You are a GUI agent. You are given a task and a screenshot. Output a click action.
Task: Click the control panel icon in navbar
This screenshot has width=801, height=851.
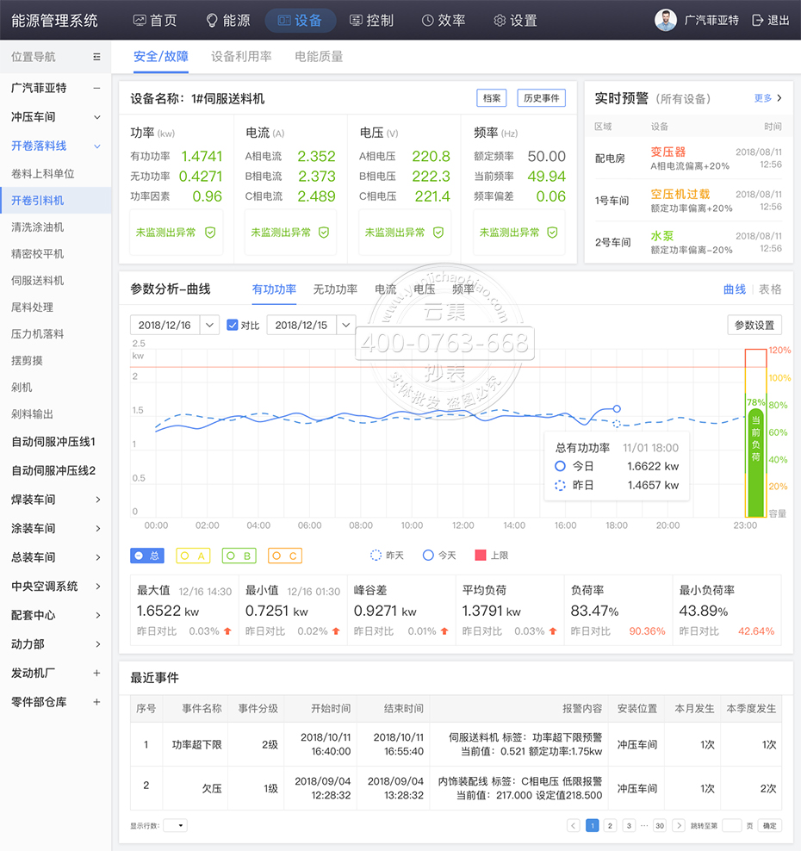pyautogui.click(x=356, y=20)
